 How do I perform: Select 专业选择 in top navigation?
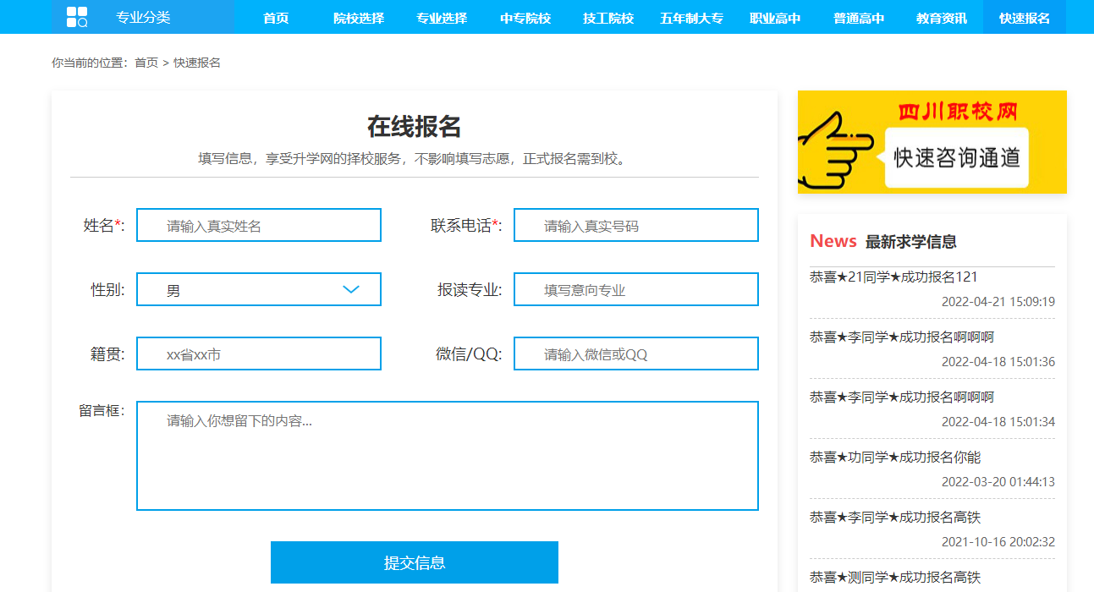point(442,18)
